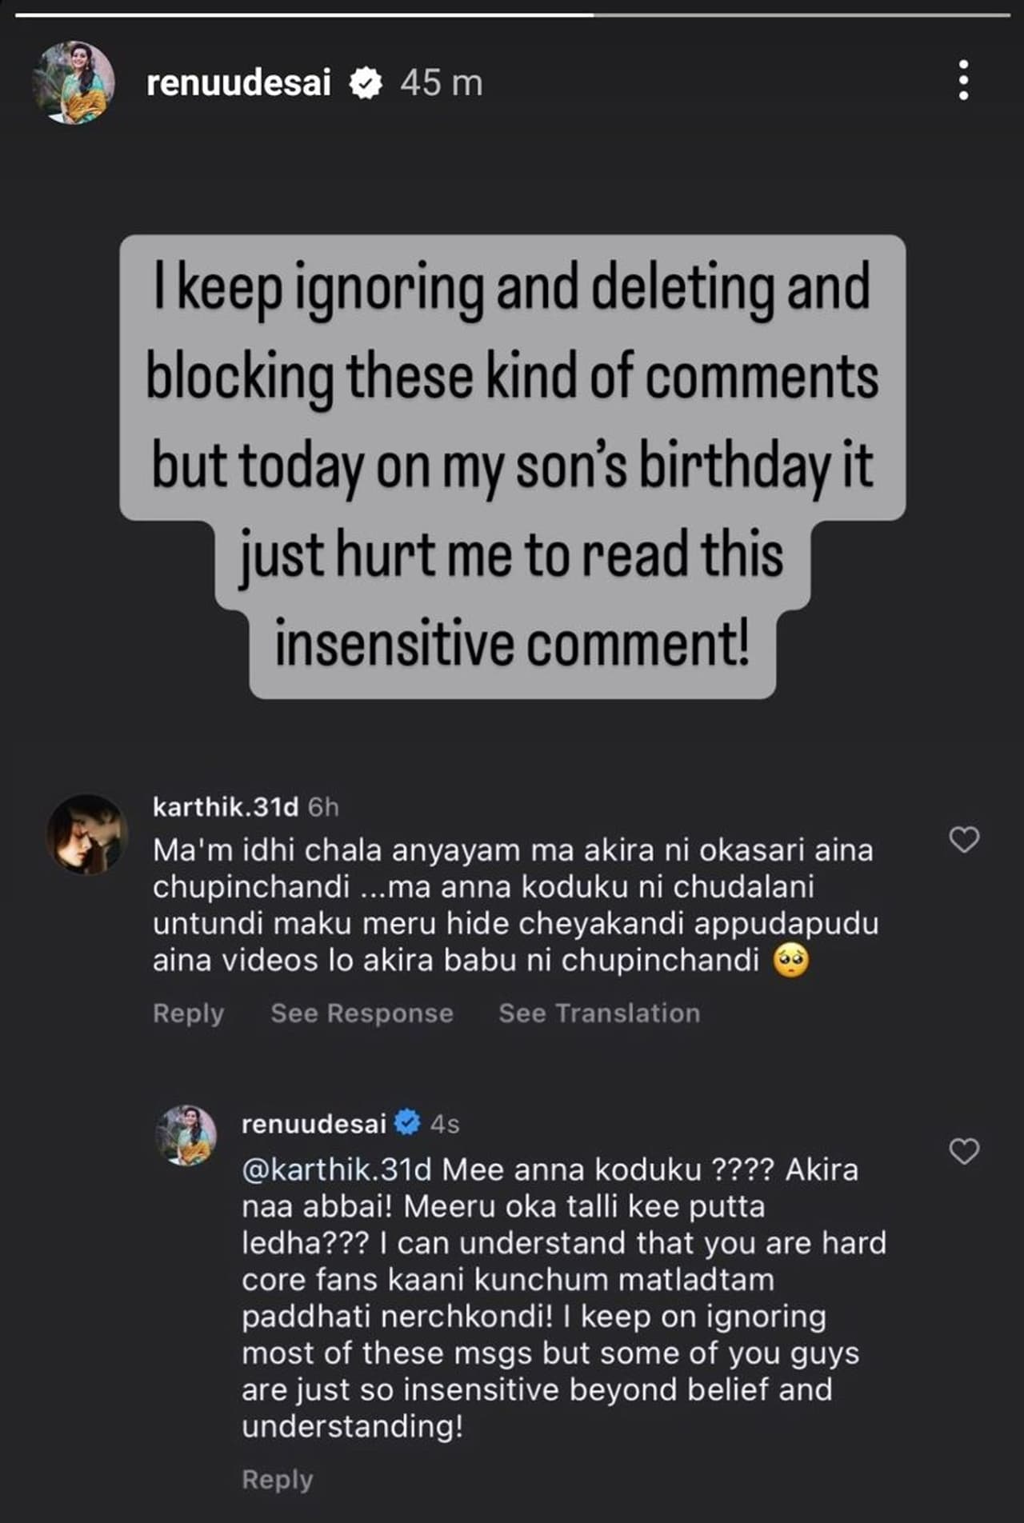This screenshot has width=1024, height=1523.
Task: Open the karthik.31d username above the comment
Action: coord(225,807)
